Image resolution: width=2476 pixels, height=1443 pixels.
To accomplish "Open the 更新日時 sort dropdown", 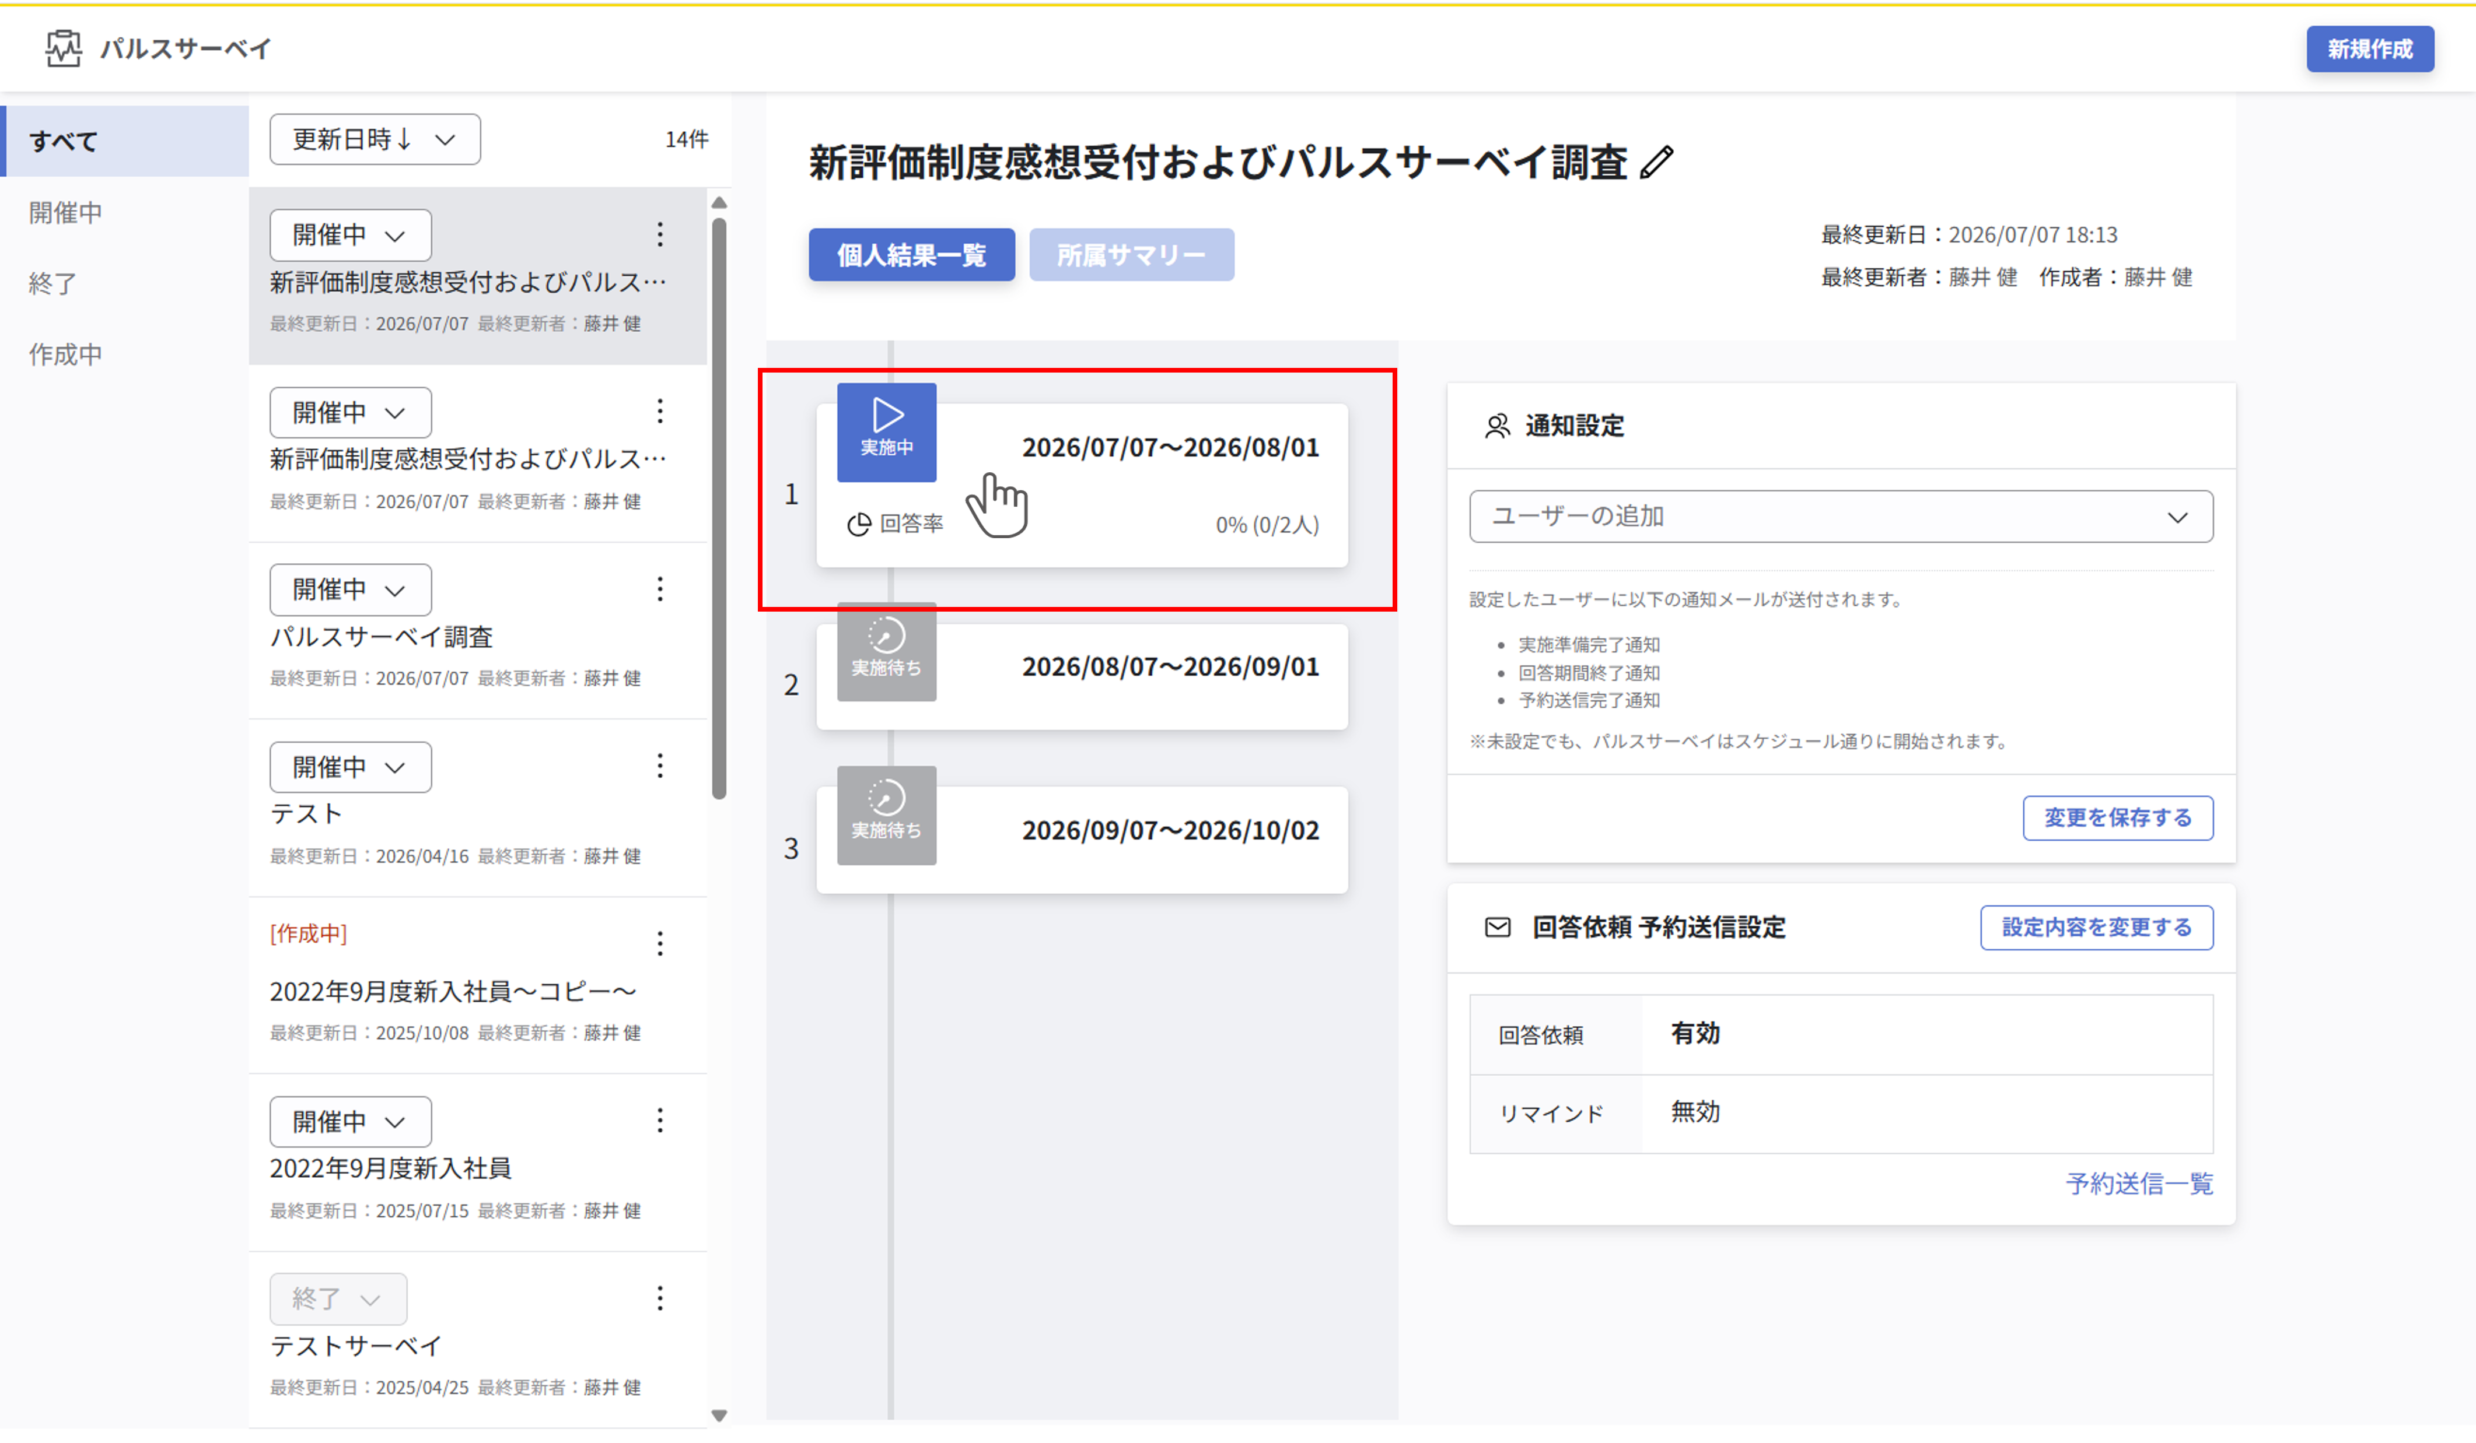I will click(375, 139).
